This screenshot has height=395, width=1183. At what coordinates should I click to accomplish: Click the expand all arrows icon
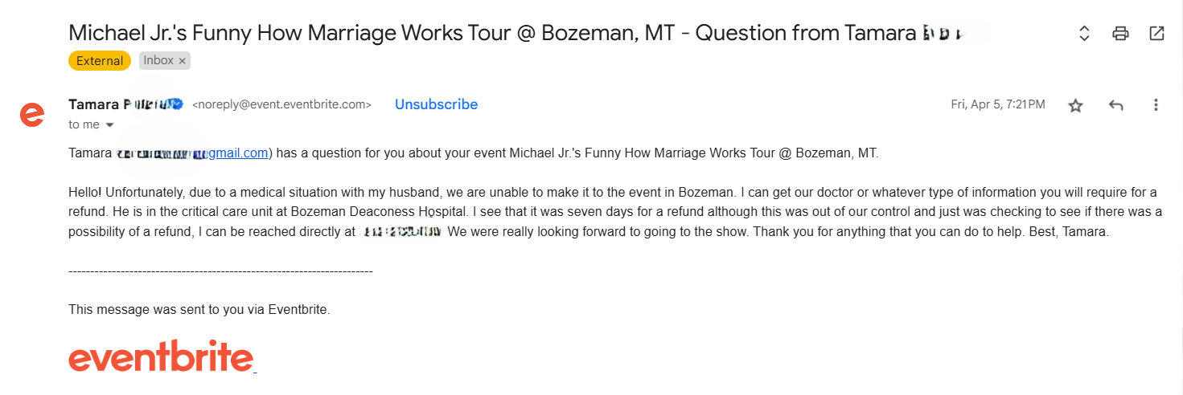tap(1084, 34)
